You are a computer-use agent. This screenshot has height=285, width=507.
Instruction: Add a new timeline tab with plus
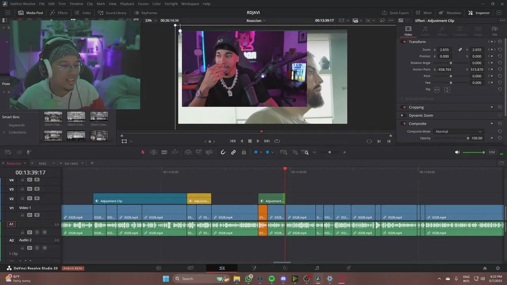point(92,163)
